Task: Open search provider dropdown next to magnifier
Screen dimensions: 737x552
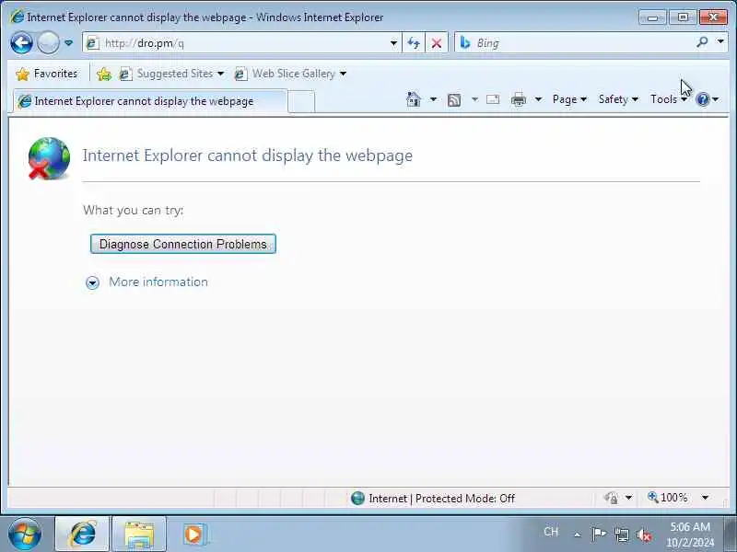Action: [720, 41]
